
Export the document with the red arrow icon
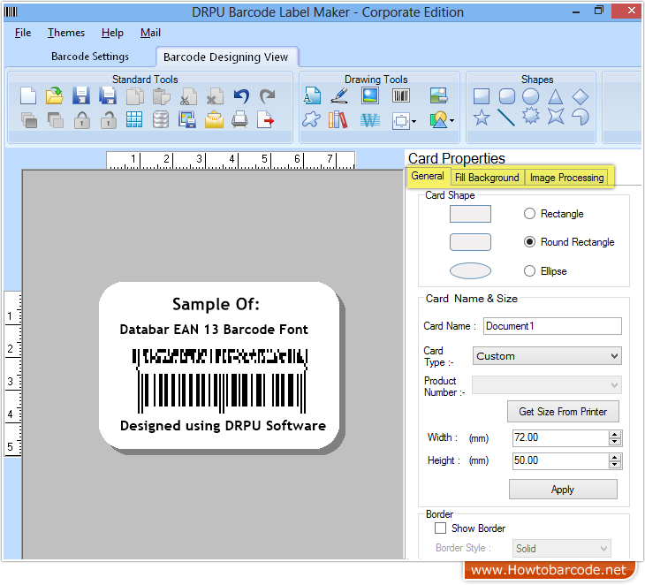(266, 120)
